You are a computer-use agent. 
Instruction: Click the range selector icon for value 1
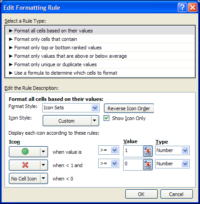point(148,151)
